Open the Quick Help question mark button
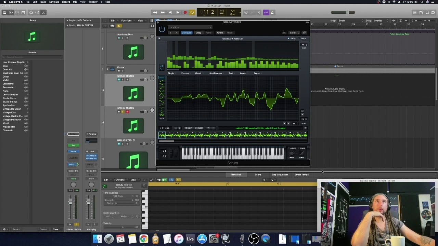The height and width of the screenshot is (246, 438). tap(17, 12)
